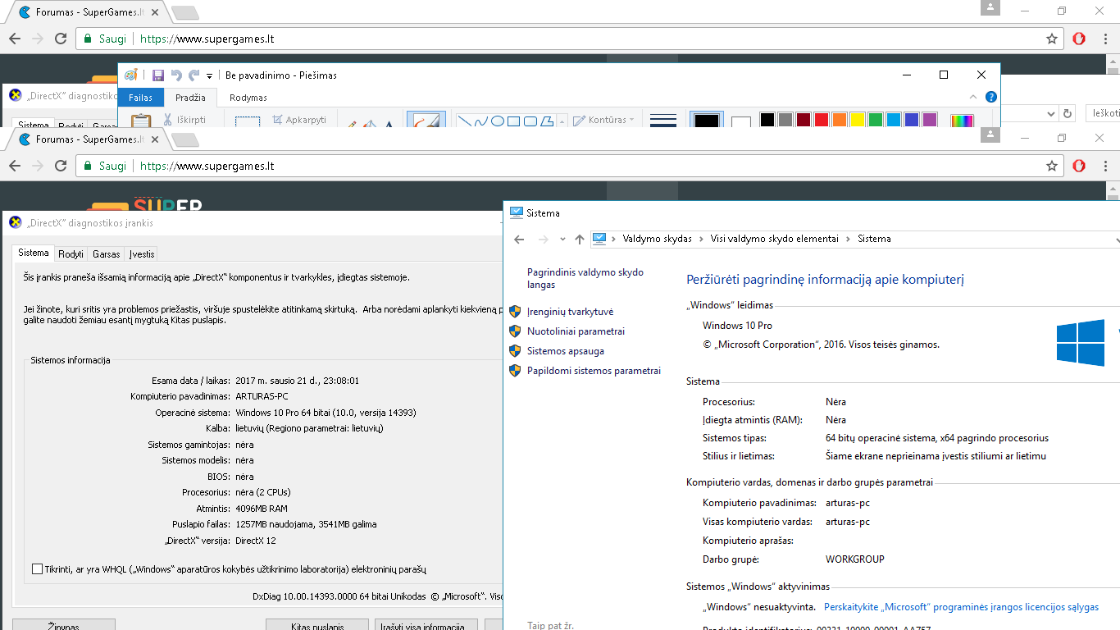The width and height of the screenshot is (1120, 630).
Task: Switch to the Rodymas tab in Paint
Action: click(248, 98)
